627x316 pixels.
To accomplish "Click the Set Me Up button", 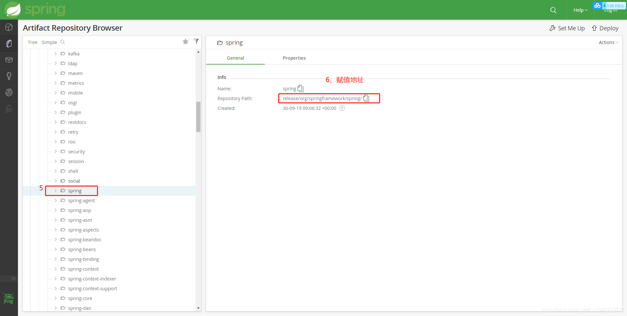I will (567, 28).
